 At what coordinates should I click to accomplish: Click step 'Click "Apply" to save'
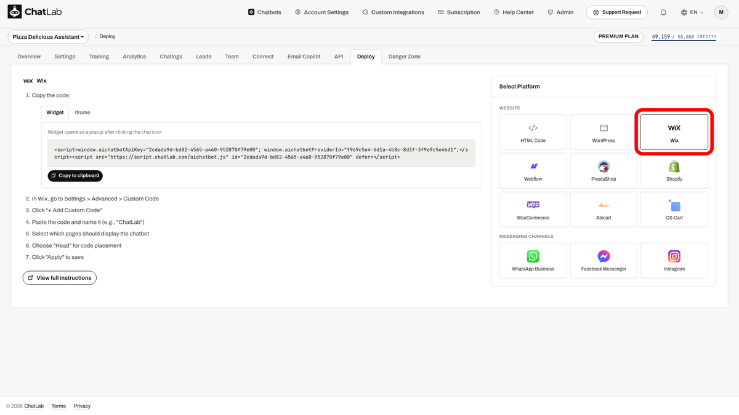tap(58, 258)
